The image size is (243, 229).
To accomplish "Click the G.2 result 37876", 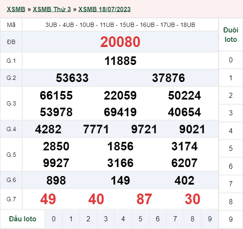I will point(168,78).
